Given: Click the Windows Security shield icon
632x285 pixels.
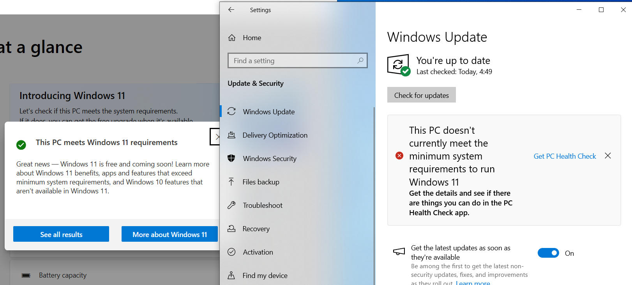Looking at the screenshot, I should point(231,158).
